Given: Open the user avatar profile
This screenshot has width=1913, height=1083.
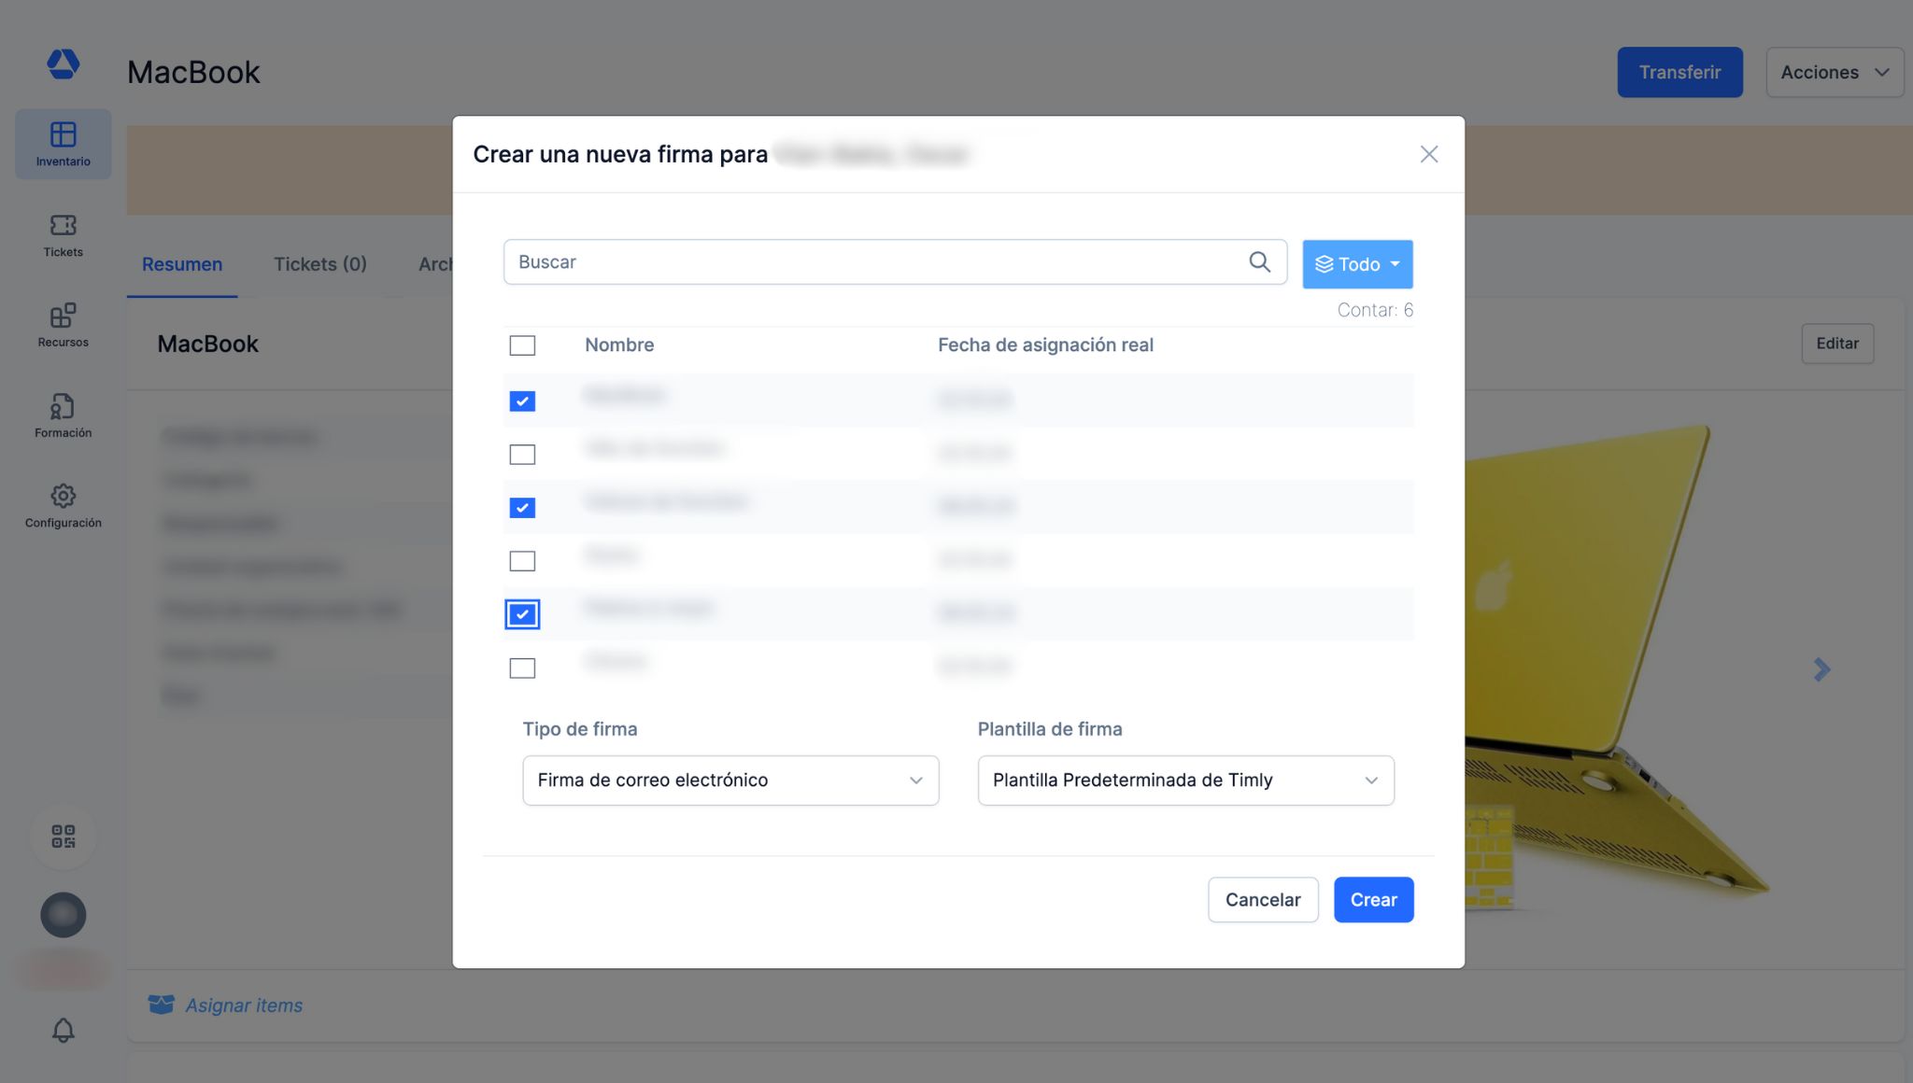Looking at the screenshot, I should click(63, 915).
